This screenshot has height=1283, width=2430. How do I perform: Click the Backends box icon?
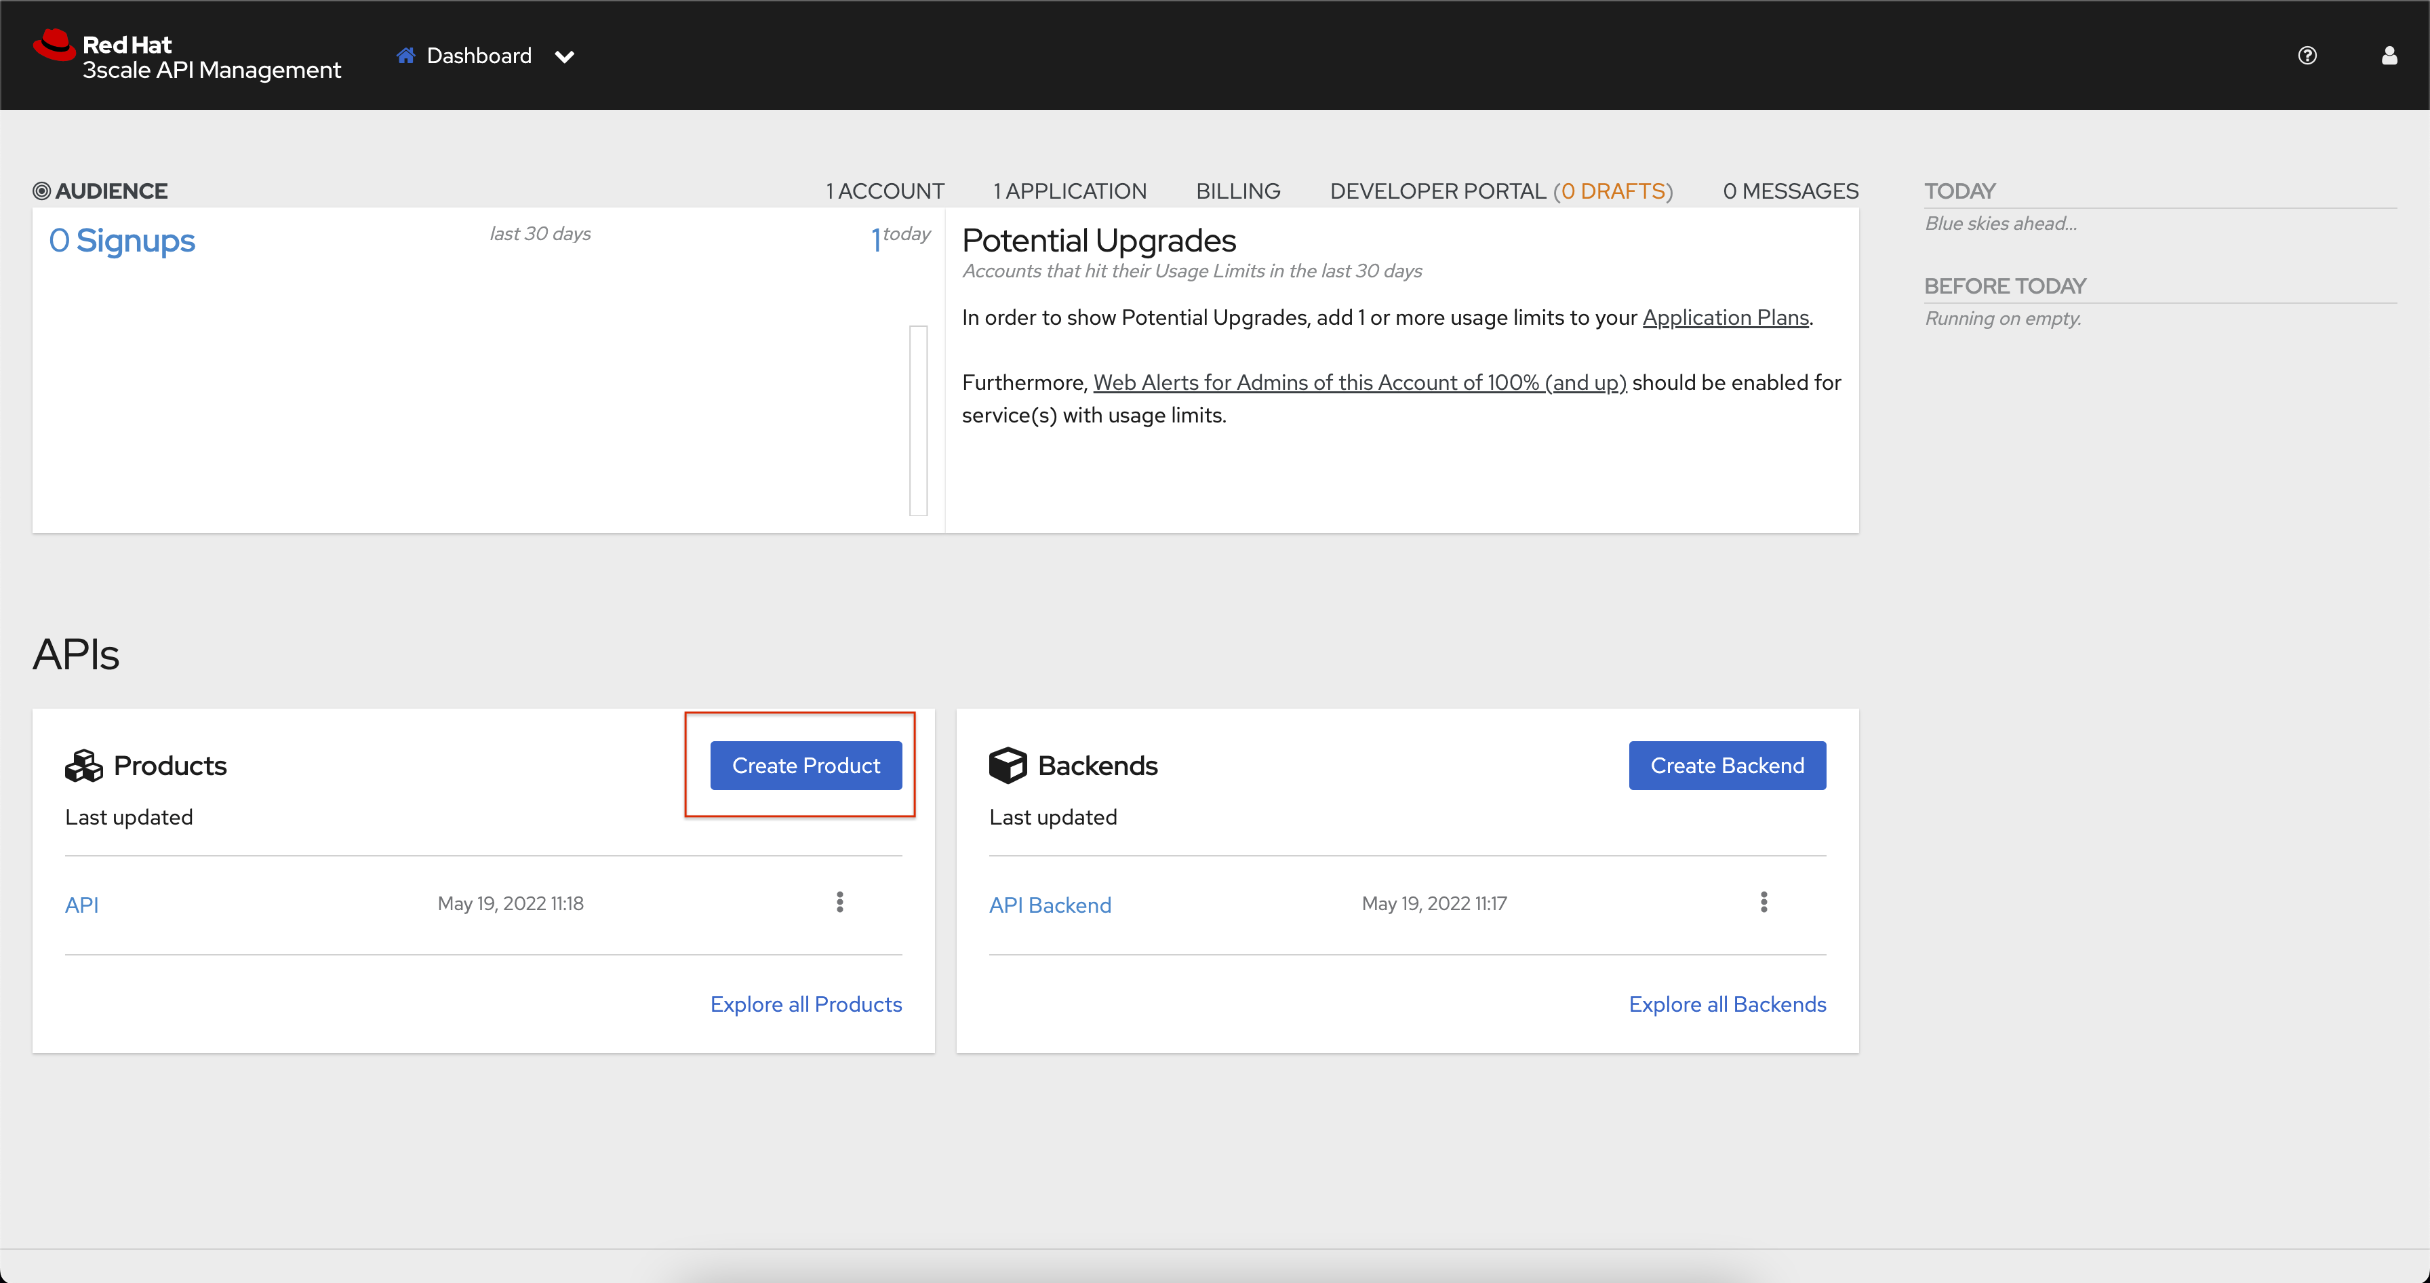point(1008,765)
